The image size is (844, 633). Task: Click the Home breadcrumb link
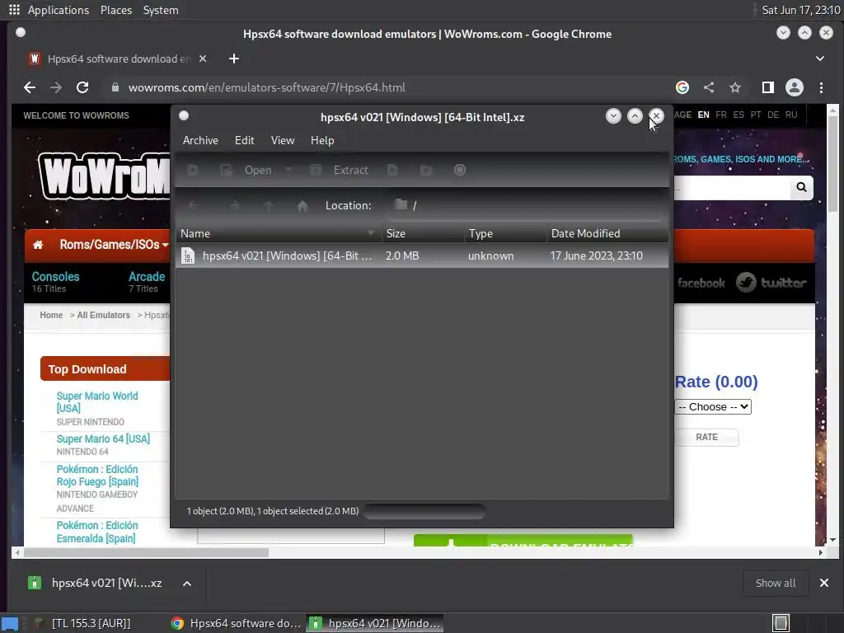pos(51,316)
